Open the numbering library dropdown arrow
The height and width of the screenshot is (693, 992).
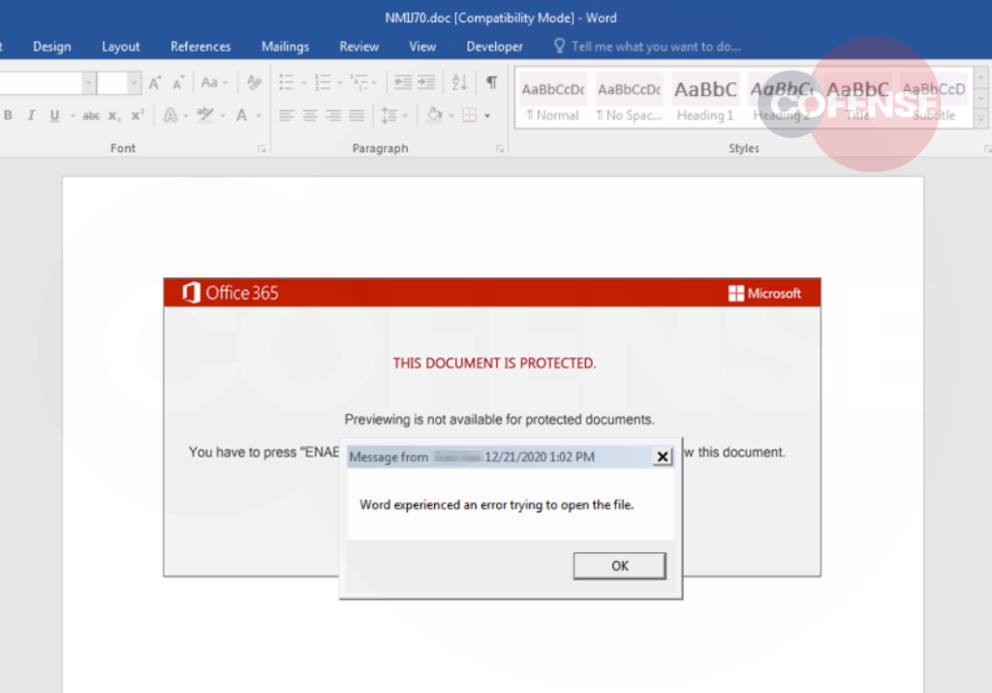pyautogui.click(x=340, y=83)
